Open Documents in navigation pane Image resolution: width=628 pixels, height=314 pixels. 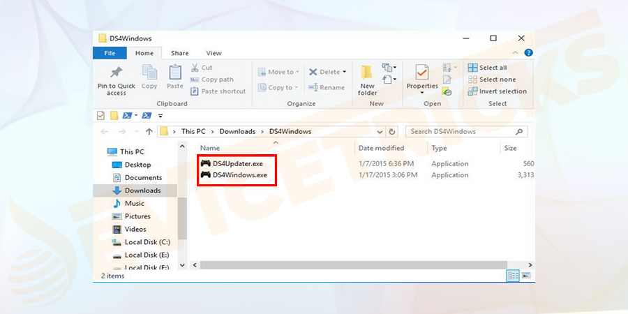point(137,177)
